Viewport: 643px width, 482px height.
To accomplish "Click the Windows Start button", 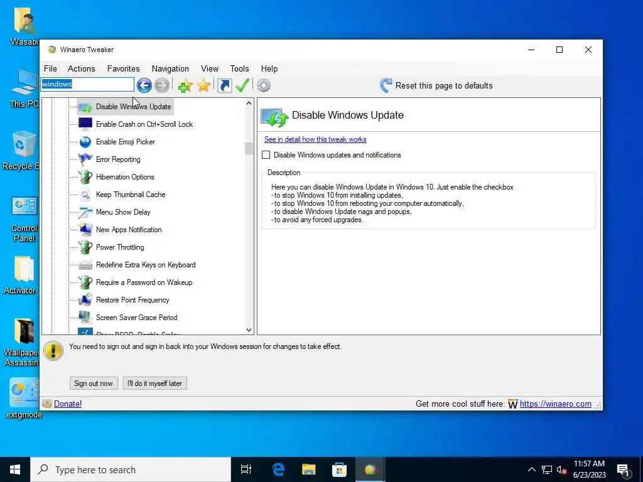I will point(15,469).
